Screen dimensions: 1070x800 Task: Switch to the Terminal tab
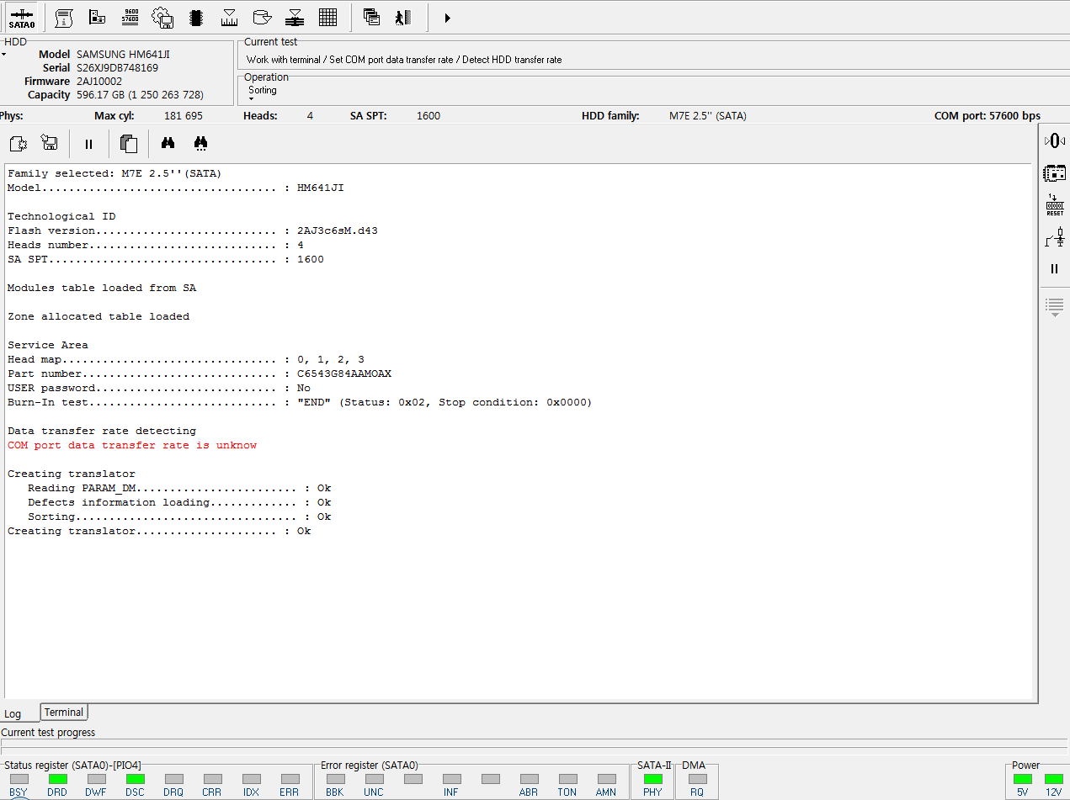click(x=64, y=713)
